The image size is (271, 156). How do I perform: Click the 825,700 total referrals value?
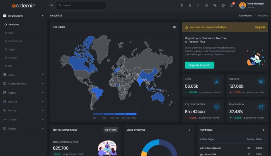coord(61,148)
